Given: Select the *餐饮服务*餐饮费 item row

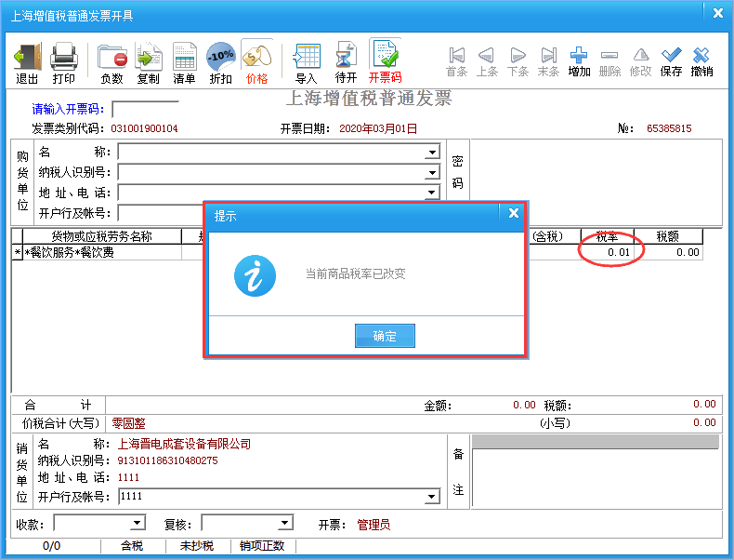Looking at the screenshot, I should (101, 253).
